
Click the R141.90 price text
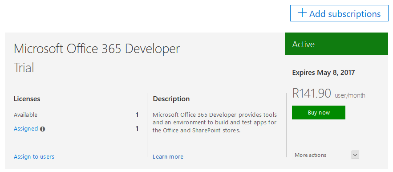[x=312, y=93]
